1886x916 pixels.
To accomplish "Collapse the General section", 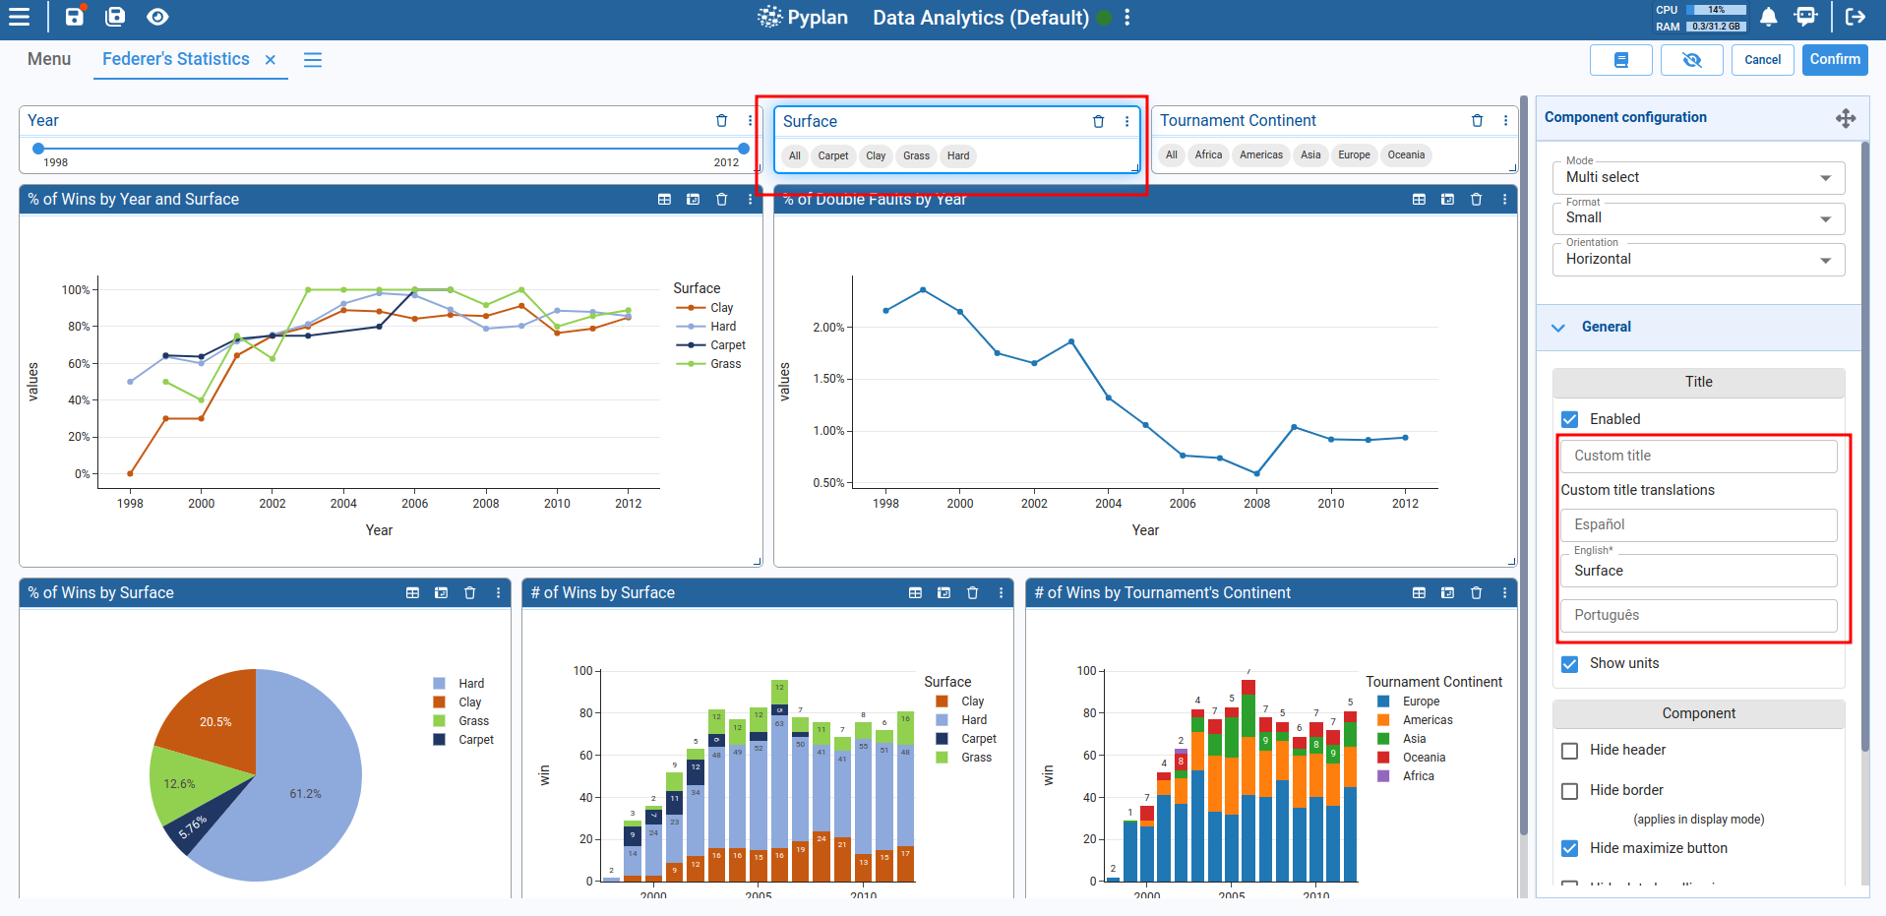I will [1558, 328].
